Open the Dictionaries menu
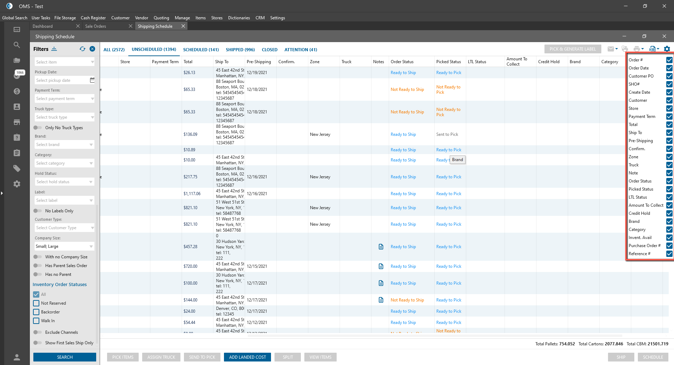This screenshot has width=674, height=365. click(x=239, y=18)
